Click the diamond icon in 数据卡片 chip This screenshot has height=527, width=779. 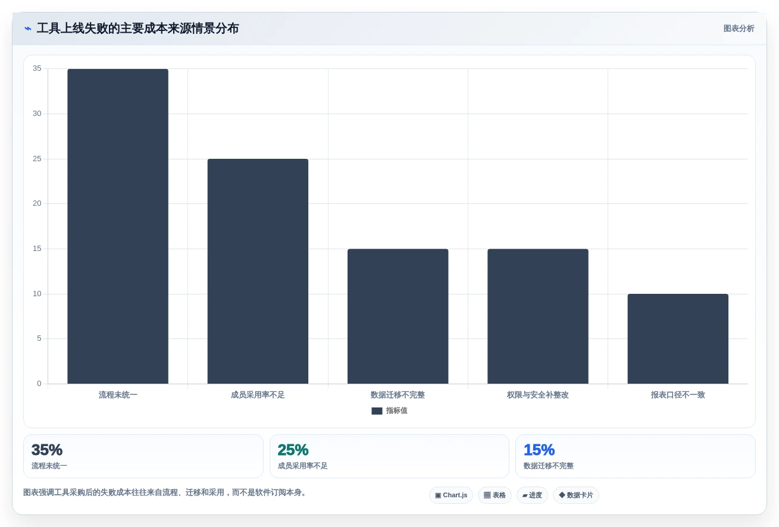pos(562,495)
